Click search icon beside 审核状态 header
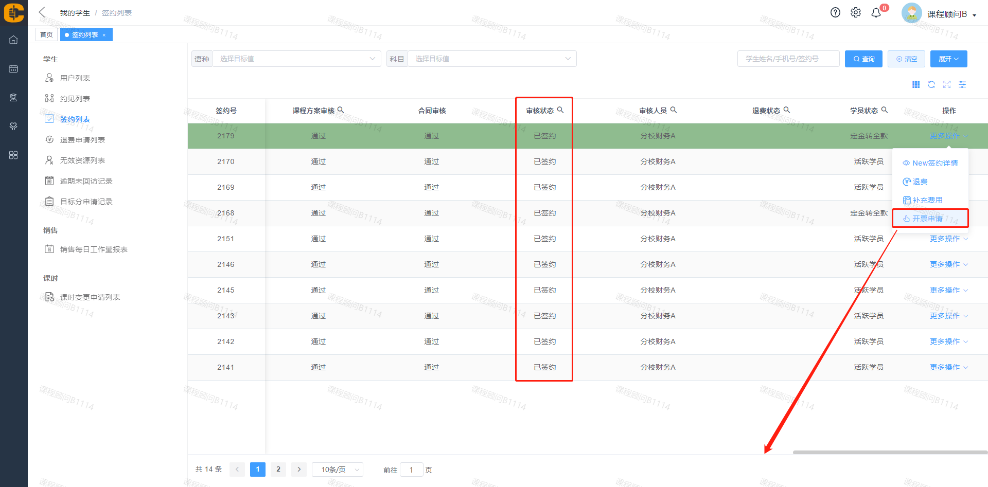This screenshot has height=487, width=988. pyautogui.click(x=560, y=110)
